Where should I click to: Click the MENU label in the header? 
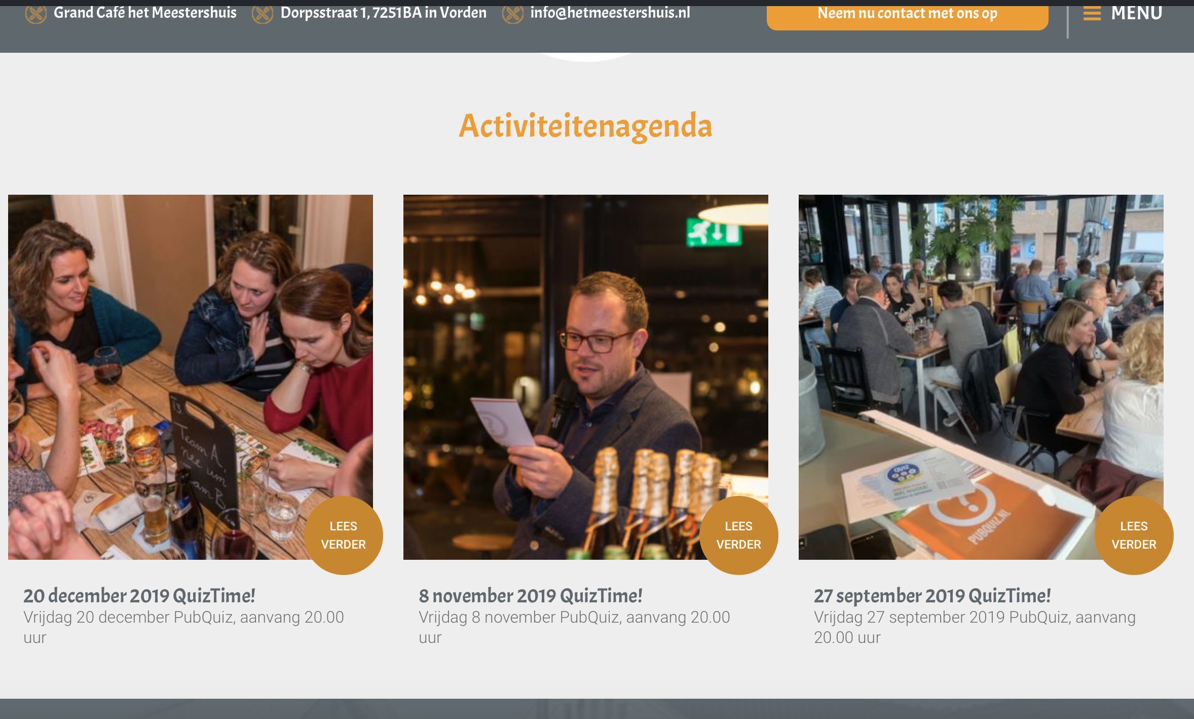1137,13
